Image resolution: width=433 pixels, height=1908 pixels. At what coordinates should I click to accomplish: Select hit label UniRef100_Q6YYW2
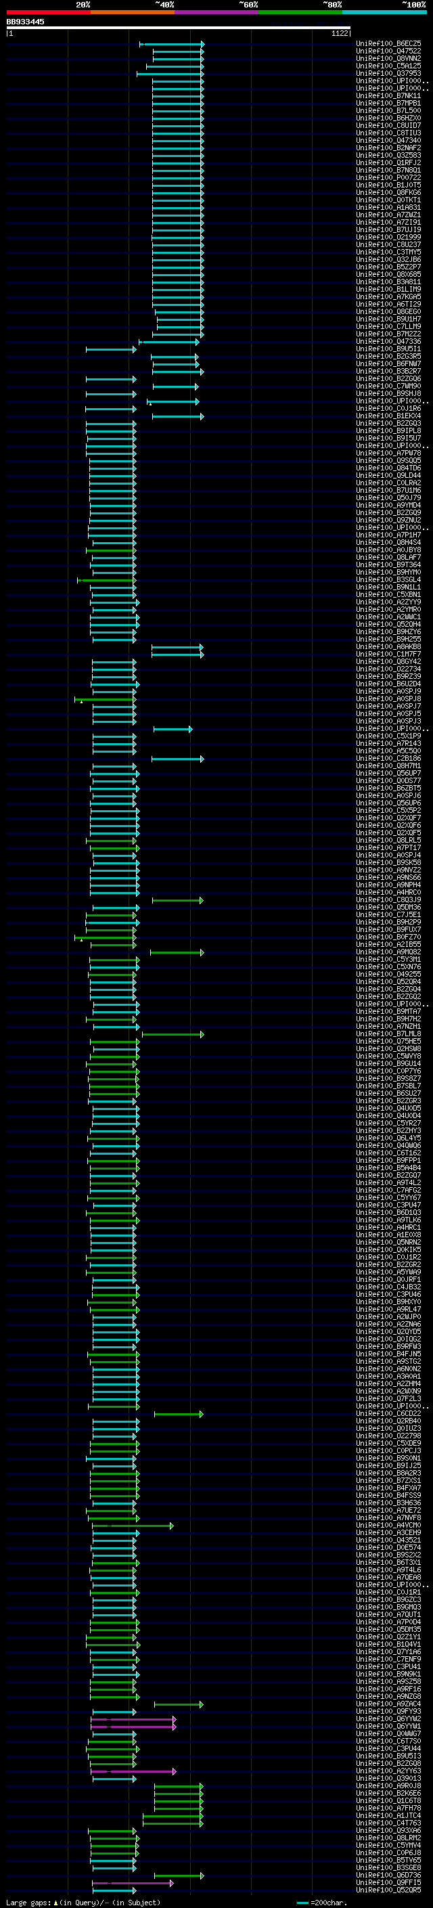[x=388, y=1718]
